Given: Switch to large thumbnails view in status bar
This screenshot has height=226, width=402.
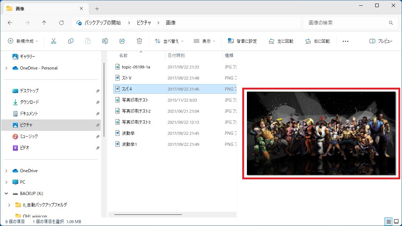Looking at the screenshot, I should (x=396, y=222).
